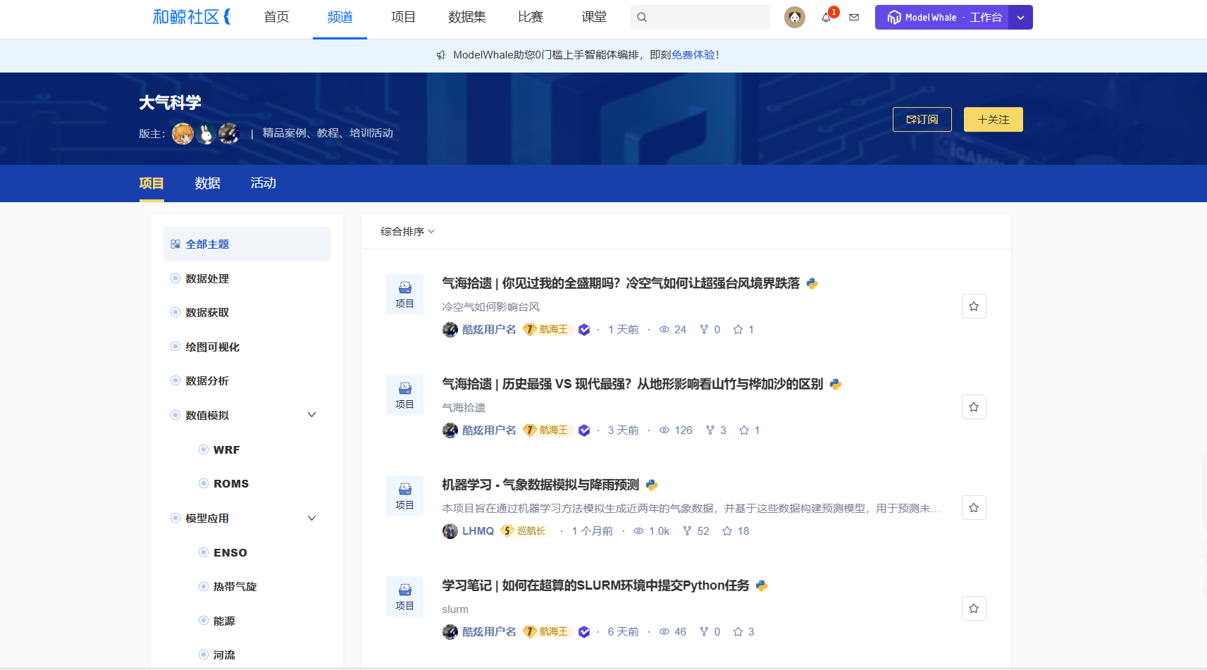Click the header search input field
This screenshot has width=1207, height=670.
[x=700, y=18]
